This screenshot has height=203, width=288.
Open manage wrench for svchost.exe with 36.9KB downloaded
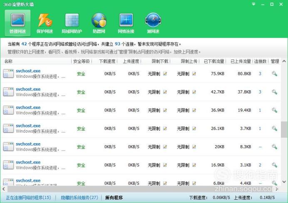coord(274,110)
